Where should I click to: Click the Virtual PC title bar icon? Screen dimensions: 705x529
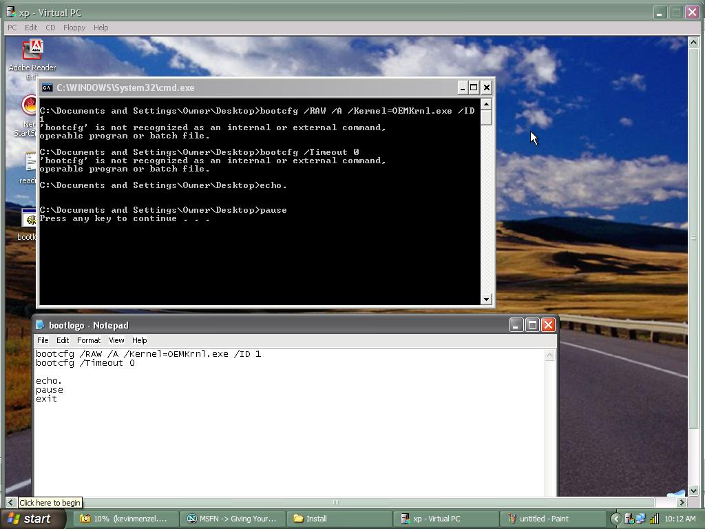click(x=11, y=12)
